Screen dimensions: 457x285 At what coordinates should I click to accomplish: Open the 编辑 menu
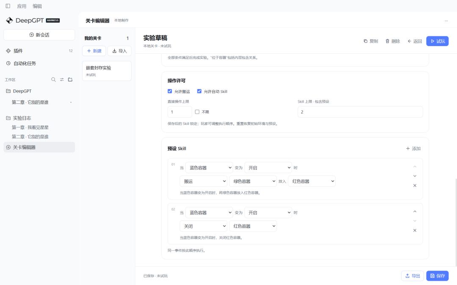(x=37, y=6)
